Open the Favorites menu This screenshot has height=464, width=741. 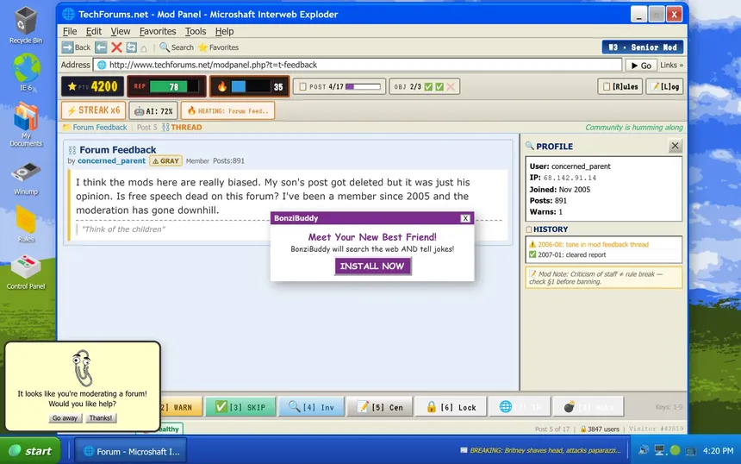pos(158,31)
